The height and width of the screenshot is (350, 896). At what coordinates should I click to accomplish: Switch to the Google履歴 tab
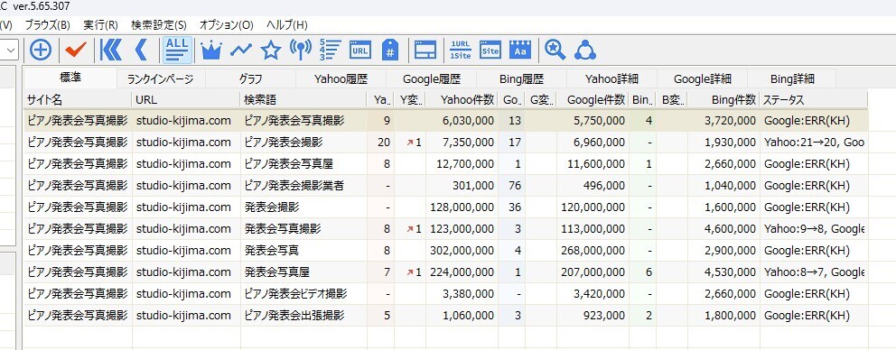pyautogui.click(x=432, y=79)
